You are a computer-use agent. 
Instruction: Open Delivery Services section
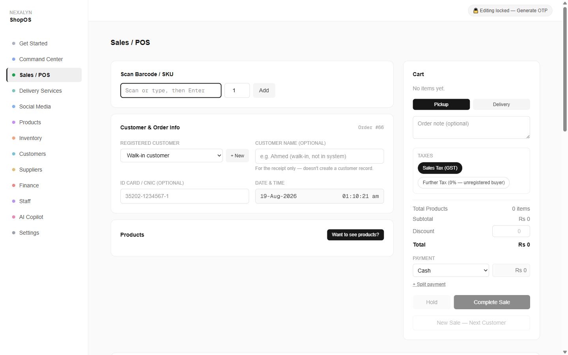coord(44,91)
